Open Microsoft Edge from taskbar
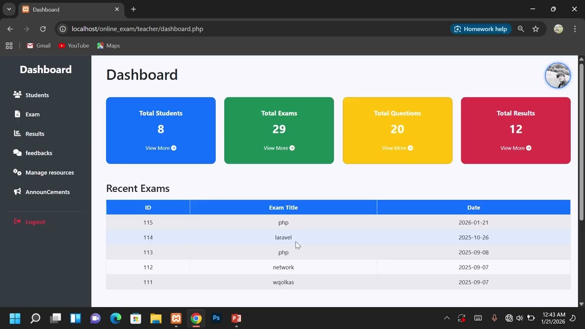Image resolution: width=585 pixels, height=329 pixels. coord(116,318)
